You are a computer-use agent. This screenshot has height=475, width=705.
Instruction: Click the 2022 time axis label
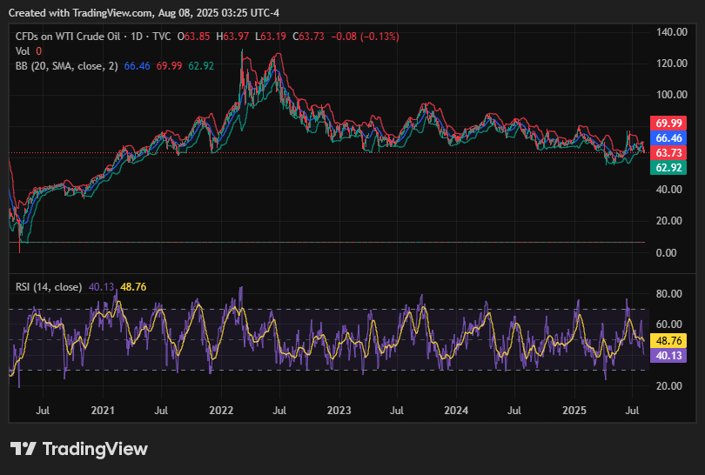[221, 411]
